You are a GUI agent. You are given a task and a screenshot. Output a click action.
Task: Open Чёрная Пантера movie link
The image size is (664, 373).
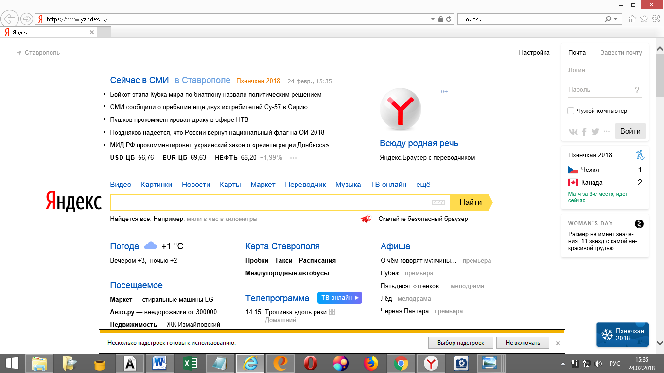404,311
